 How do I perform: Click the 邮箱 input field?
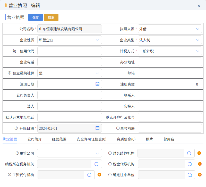click(x=170, y=73)
